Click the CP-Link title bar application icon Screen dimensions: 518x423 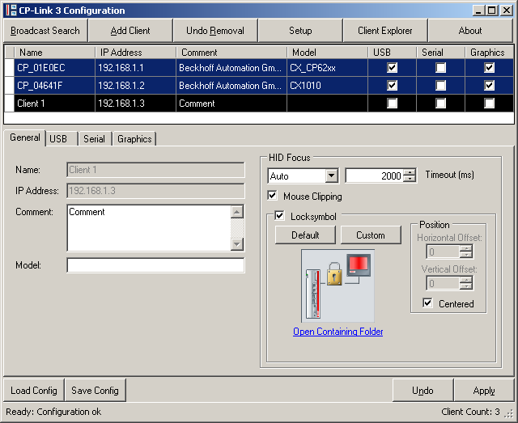click(11, 11)
